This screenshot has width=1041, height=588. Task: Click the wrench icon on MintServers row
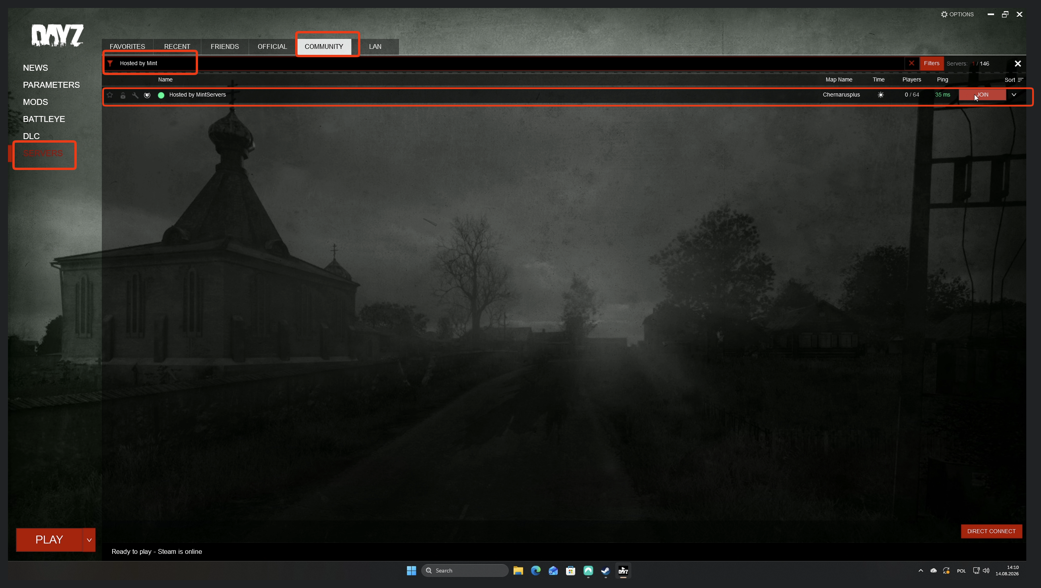point(135,95)
